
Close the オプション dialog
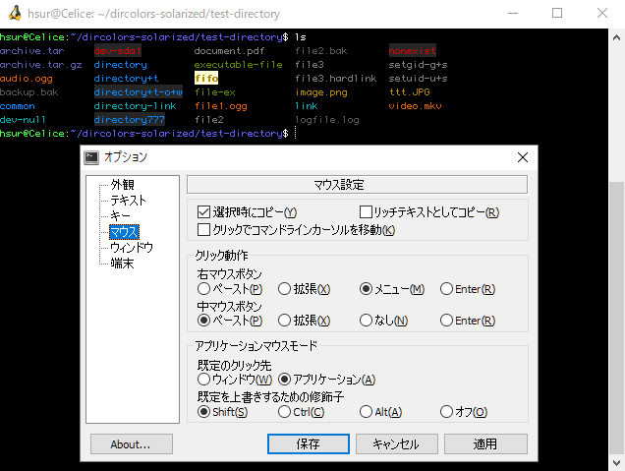click(x=522, y=156)
